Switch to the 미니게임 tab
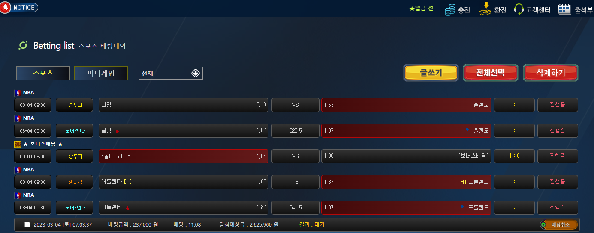The width and height of the screenshot is (594, 233). click(x=101, y=73)
